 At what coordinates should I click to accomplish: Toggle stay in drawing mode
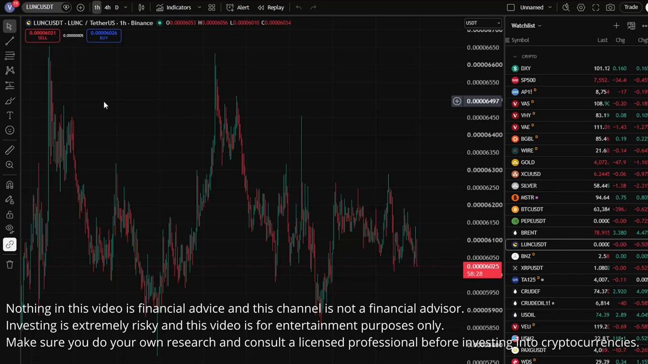[x=10, y=200]
